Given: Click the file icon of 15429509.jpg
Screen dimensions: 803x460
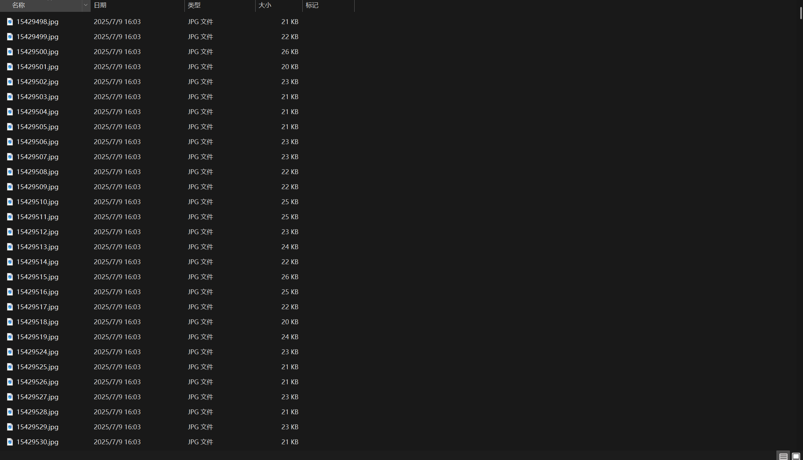Looking at the screenshot, I should click(x=10, y=187).
